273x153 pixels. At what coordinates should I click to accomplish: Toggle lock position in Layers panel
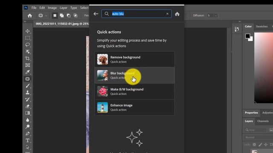[x=266, y=144]
